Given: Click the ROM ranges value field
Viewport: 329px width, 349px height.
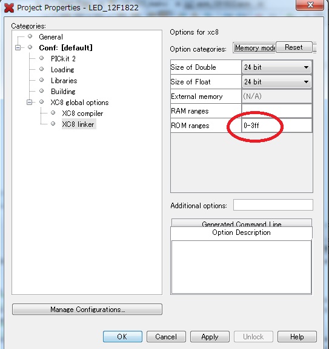Looking at the screenshot, I should point(277,126).
